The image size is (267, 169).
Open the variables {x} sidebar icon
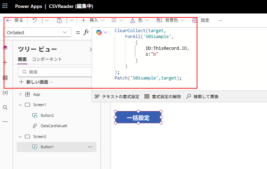pyautogui.click(x=5, y=93)
